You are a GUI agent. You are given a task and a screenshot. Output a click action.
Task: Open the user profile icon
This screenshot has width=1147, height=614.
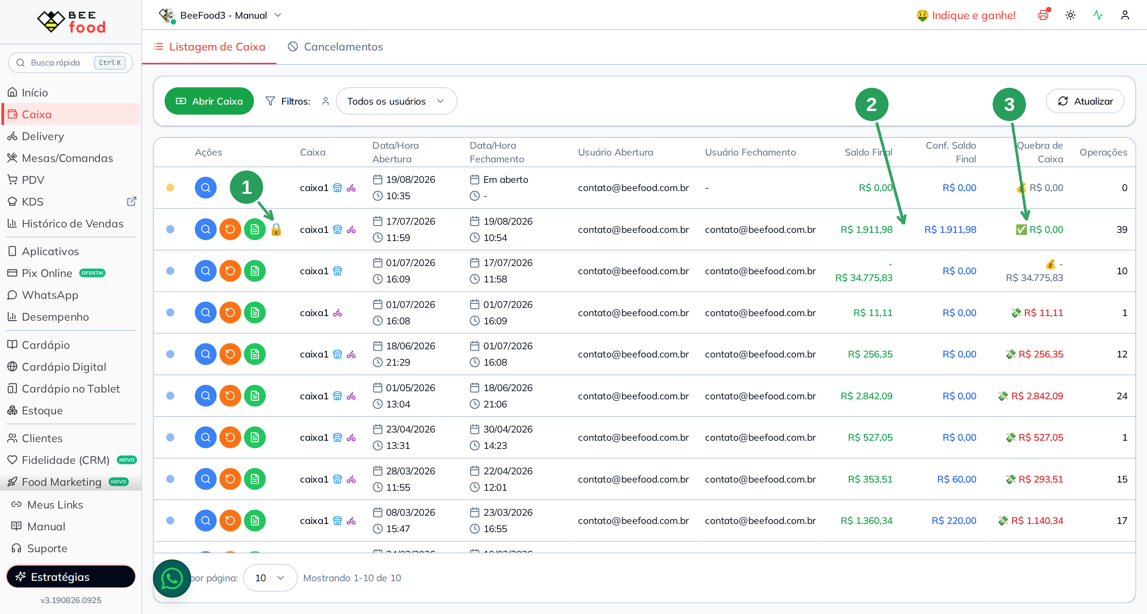[x=1125, y=15]
